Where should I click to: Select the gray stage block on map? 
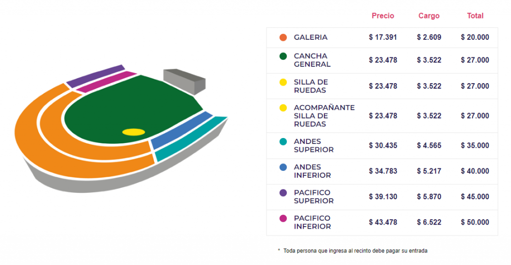[x=184, y=80]
